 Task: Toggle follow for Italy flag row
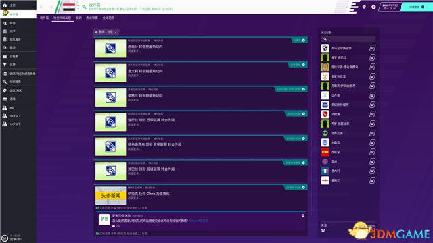[372, 171]
